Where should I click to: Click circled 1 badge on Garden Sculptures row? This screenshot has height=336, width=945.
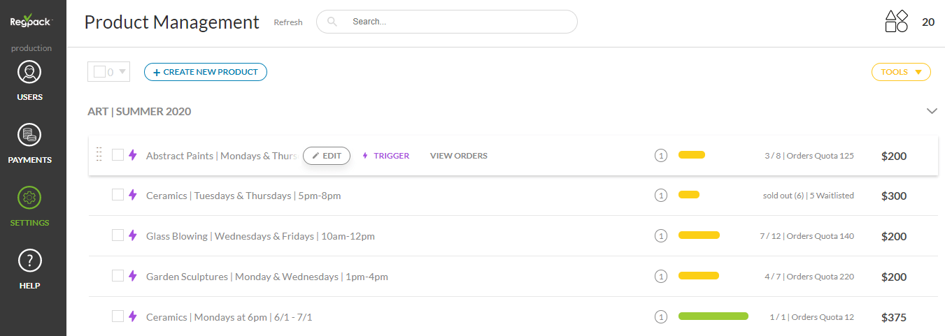point(660,277)
